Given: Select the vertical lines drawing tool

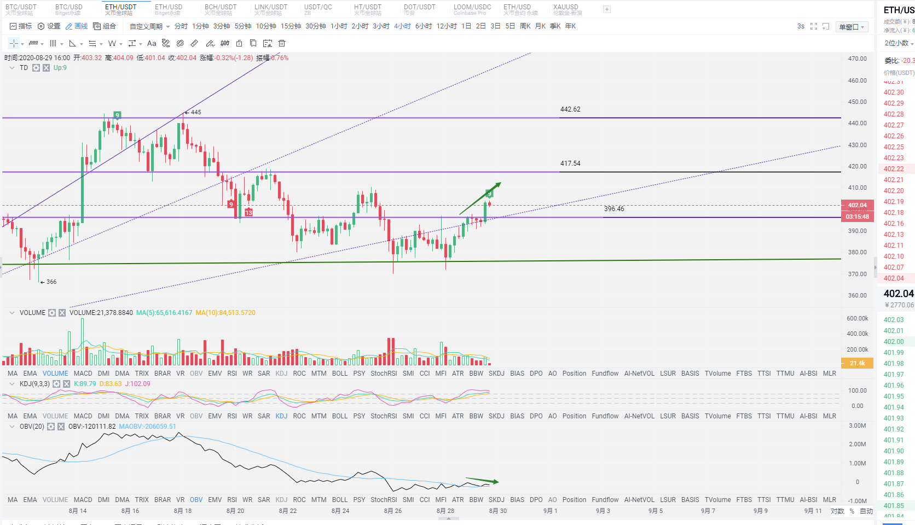Looking at the screenshot, I should [53, 43].
